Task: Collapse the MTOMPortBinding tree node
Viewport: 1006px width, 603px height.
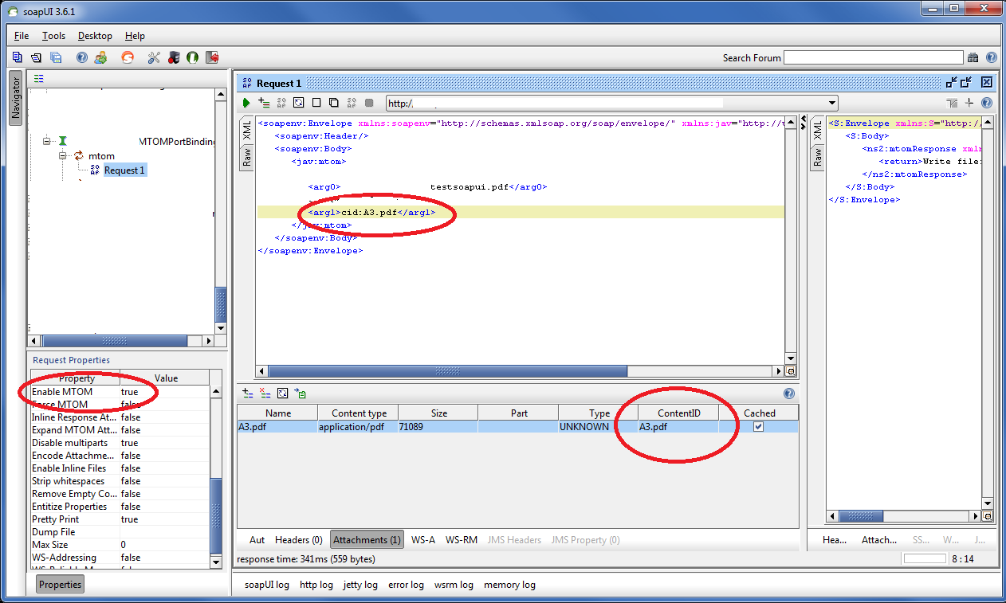Action: (47, 141)
